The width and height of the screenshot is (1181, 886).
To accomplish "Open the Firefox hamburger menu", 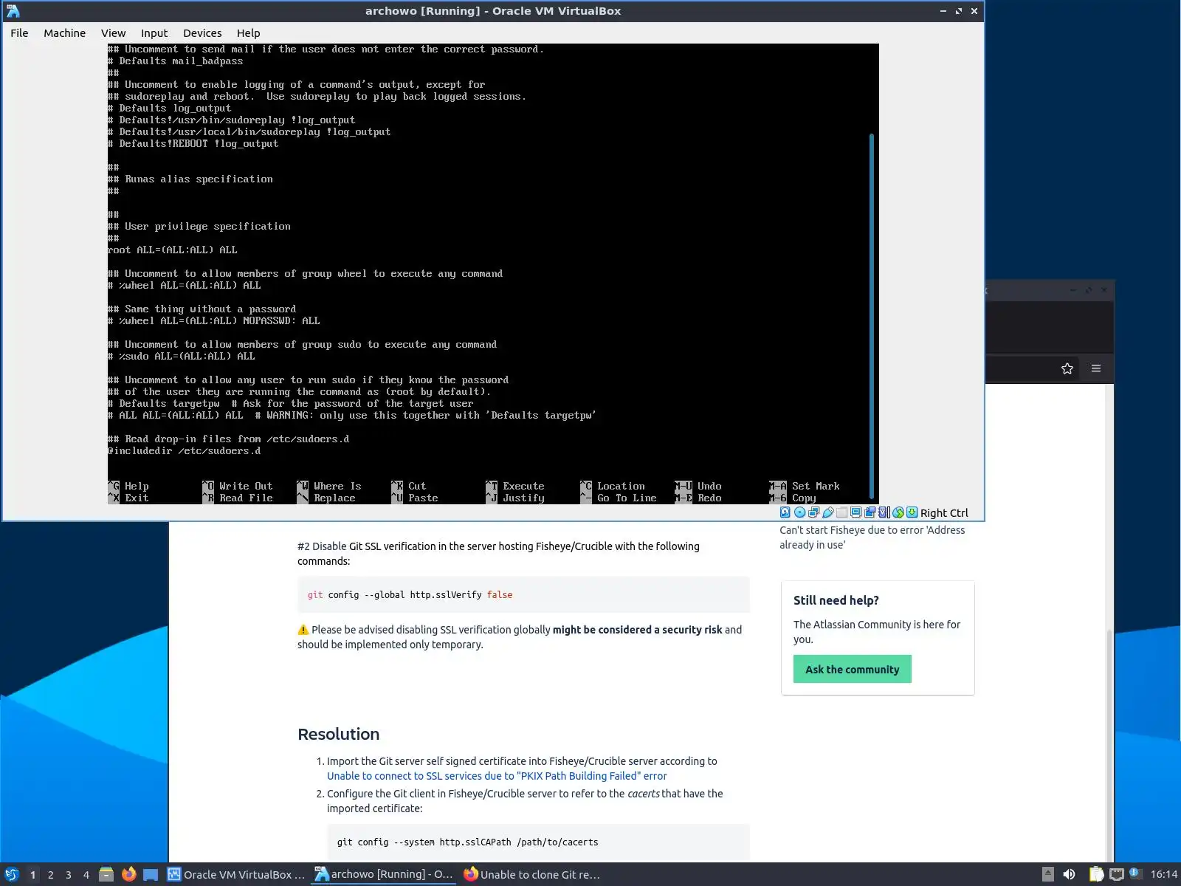I will coord(1096,368).
